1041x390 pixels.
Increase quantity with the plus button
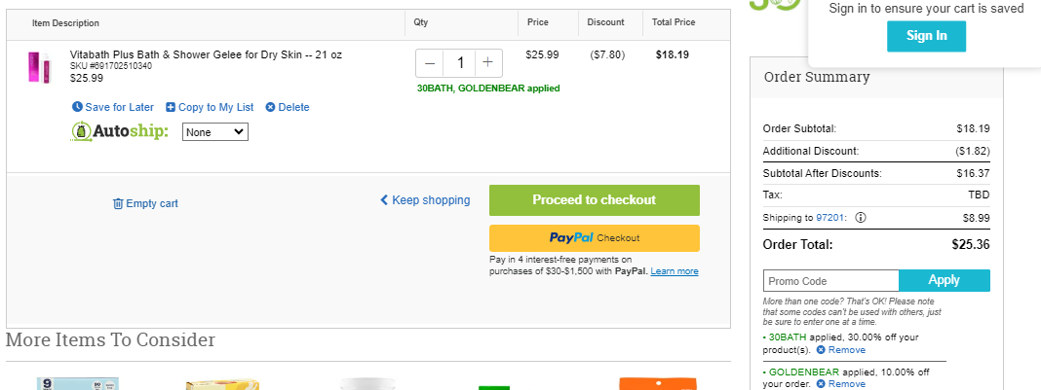(x=488, y=63)
